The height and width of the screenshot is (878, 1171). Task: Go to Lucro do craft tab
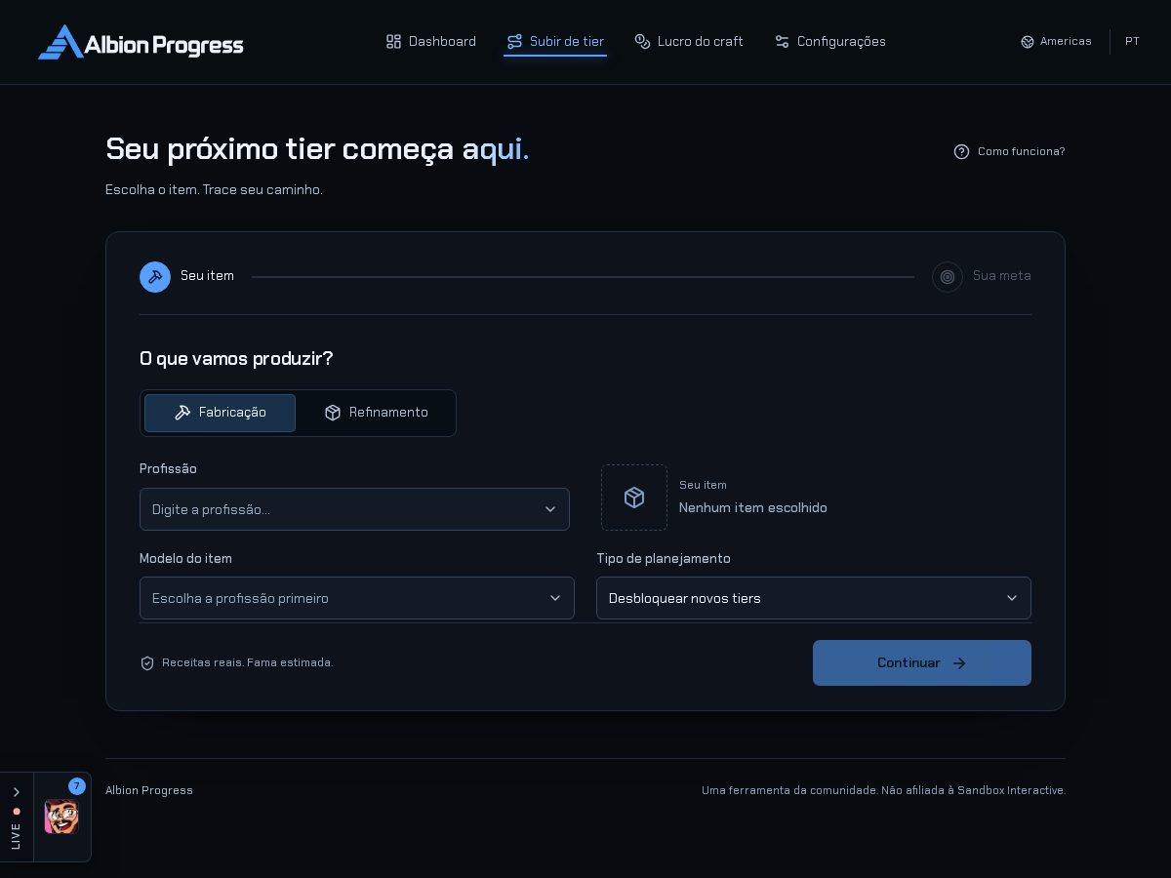[x=689, y=41]
